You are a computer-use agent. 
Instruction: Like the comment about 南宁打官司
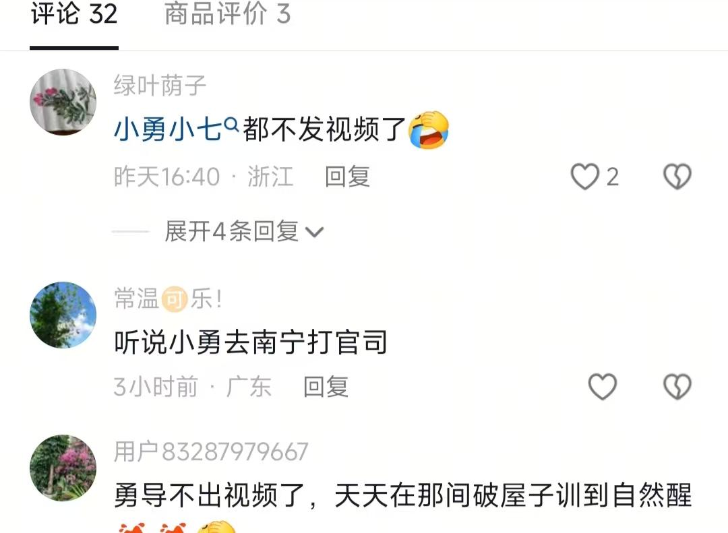click(x=602, y=386)
